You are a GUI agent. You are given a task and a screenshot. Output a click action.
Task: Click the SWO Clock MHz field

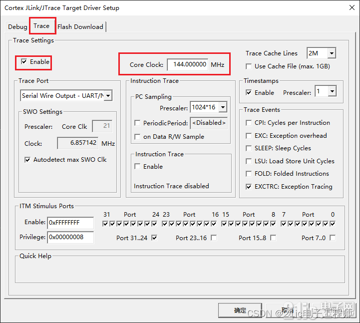pyautogui.click(x=78, y=143)
